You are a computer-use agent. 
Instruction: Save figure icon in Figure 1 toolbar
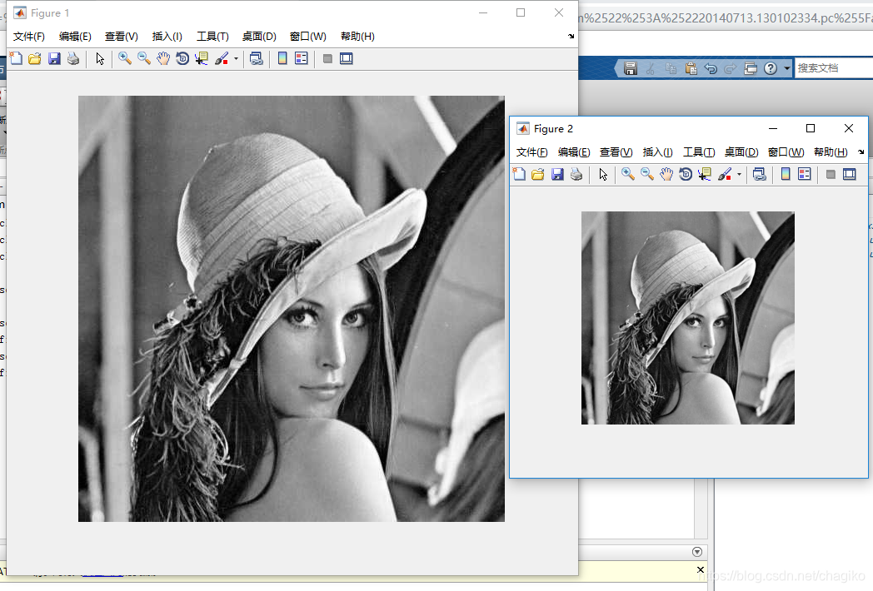pyautogui.click(x=54, y=58)
